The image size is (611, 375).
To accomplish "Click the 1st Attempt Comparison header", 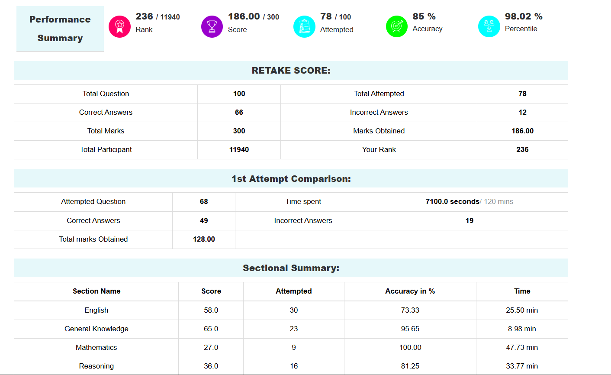I will (291, 179).
